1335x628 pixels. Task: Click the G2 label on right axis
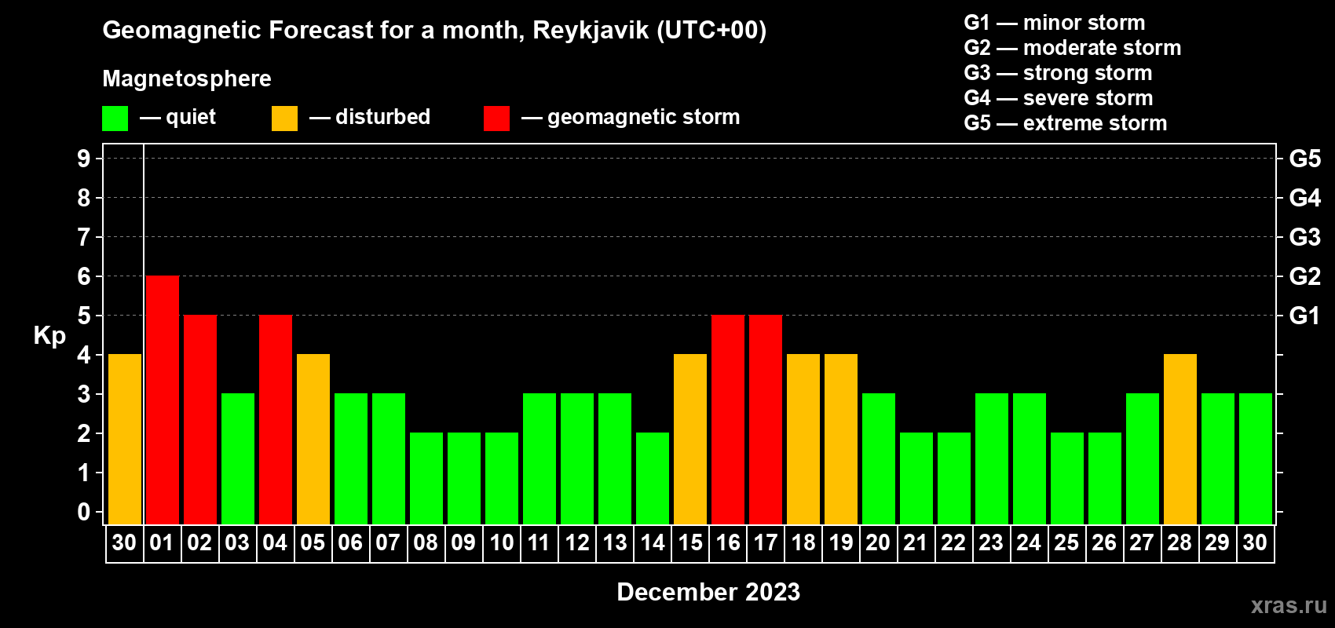(x=1305, y=276)
